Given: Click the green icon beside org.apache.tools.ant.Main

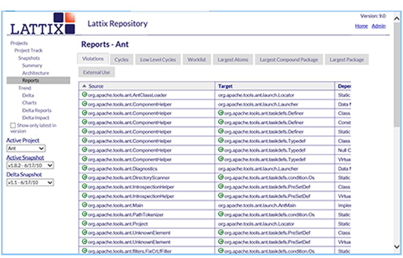Looking at the screenshot, I should click(x=85, y=205).
